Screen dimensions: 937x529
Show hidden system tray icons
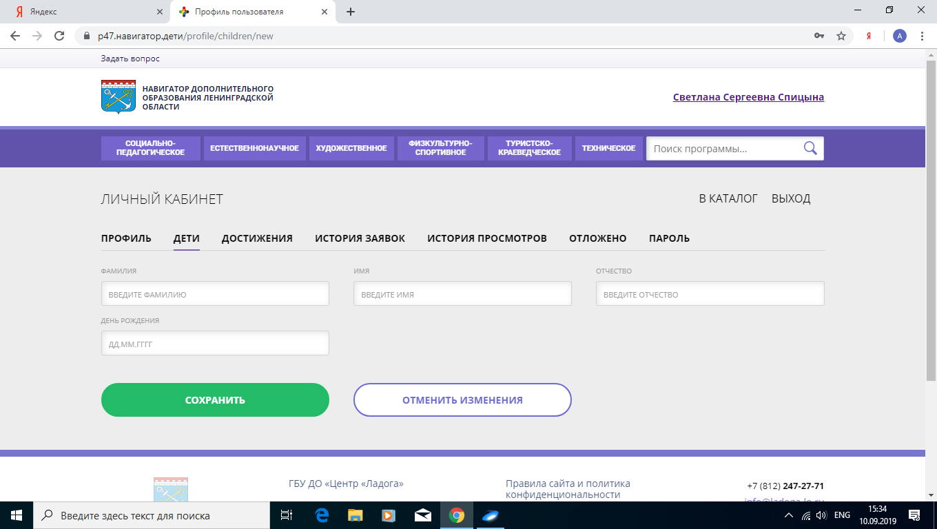[789, 515]
